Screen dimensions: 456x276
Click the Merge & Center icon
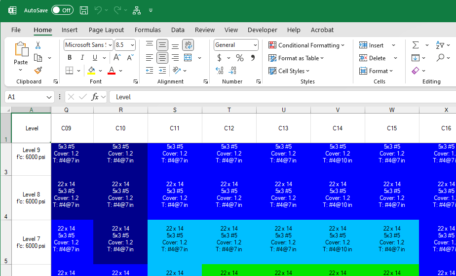point(188,58)
